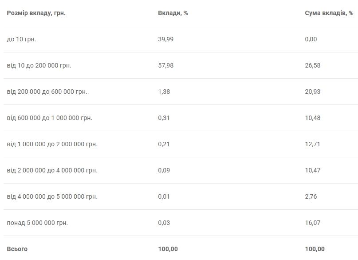Select 'від 2 000 000 до 4 000 000 грн.' row
Image resolution: width=358 pixels, height=260 pixels.
tap(52, 170)
